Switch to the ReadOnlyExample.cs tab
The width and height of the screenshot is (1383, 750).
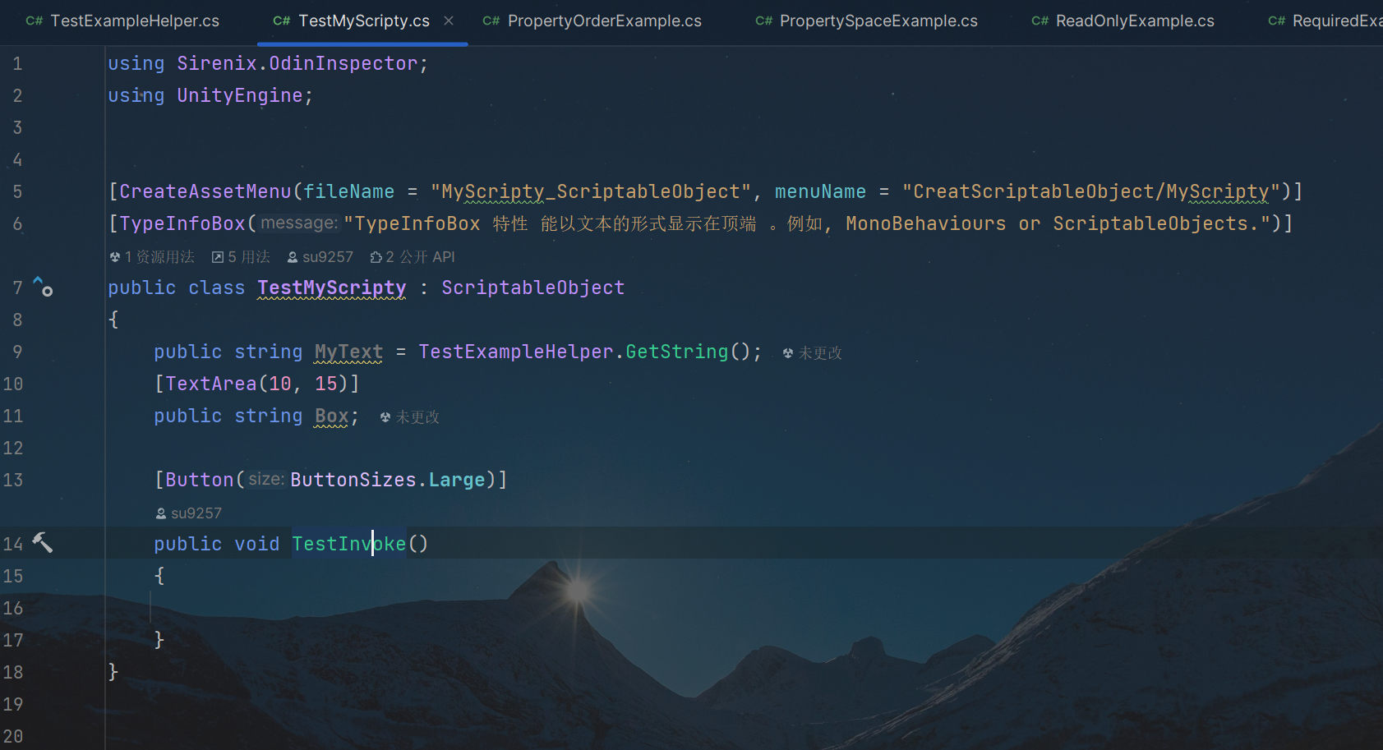pos(1123,21)
